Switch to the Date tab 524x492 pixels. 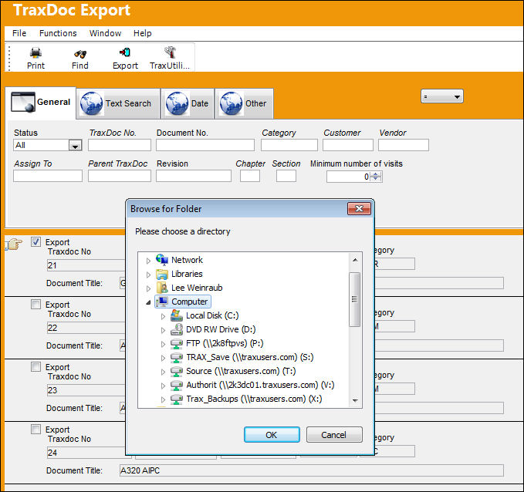(188, 103)
